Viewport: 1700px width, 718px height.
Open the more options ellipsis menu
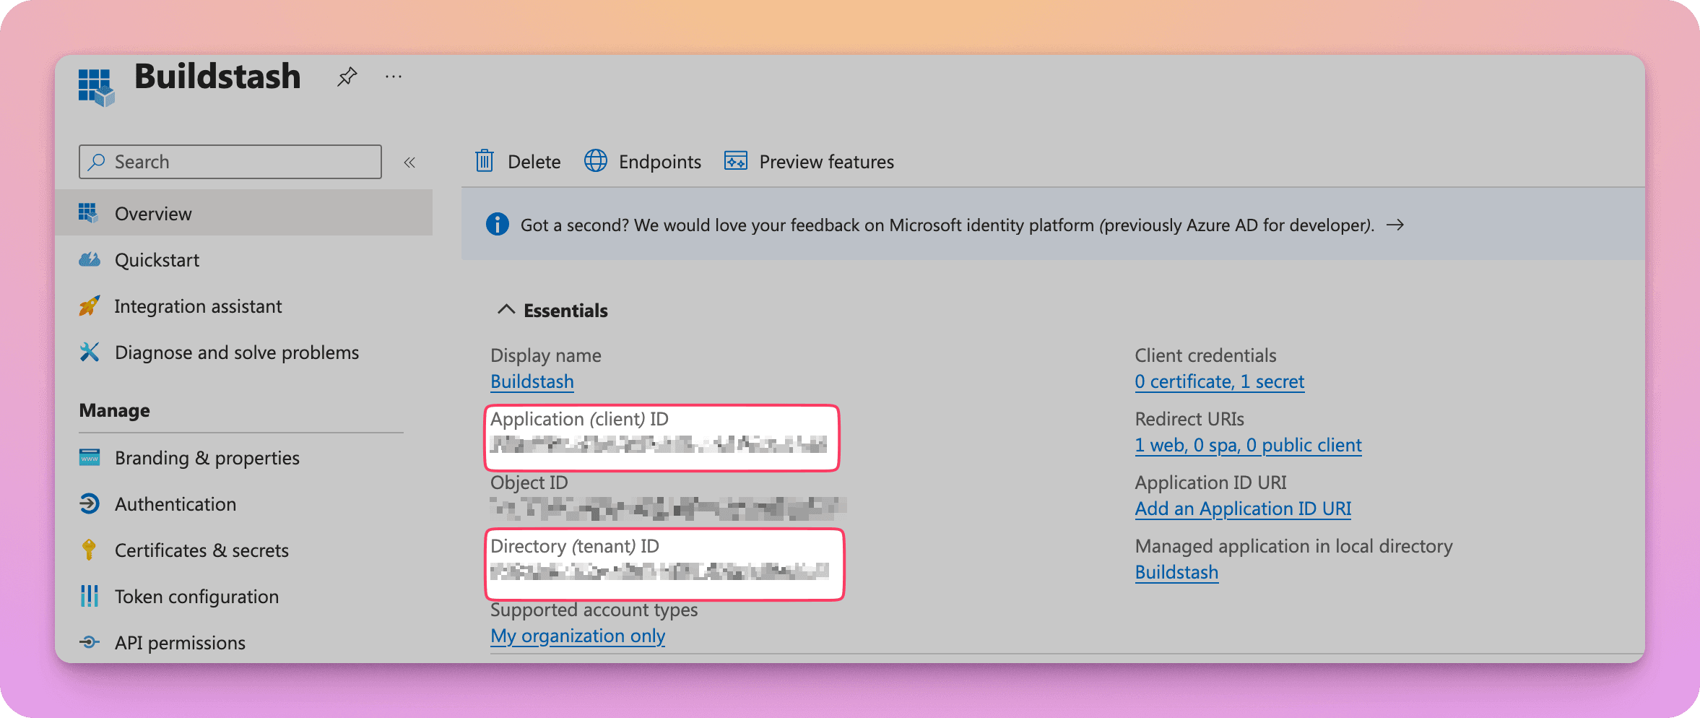click(x=394, y=77)
